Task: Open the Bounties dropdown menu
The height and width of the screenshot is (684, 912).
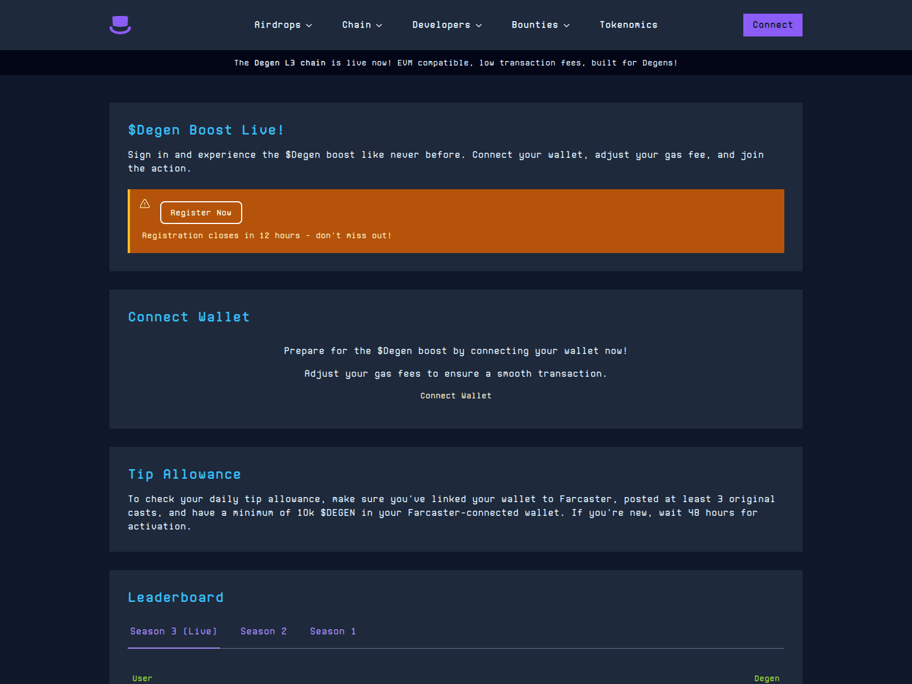Action: [540, 25]
